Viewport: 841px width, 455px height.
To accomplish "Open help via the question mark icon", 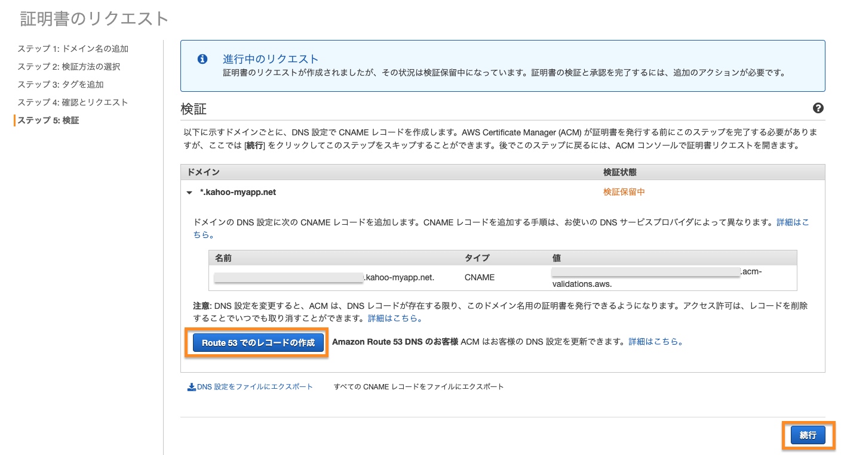I will pos(818,108).
